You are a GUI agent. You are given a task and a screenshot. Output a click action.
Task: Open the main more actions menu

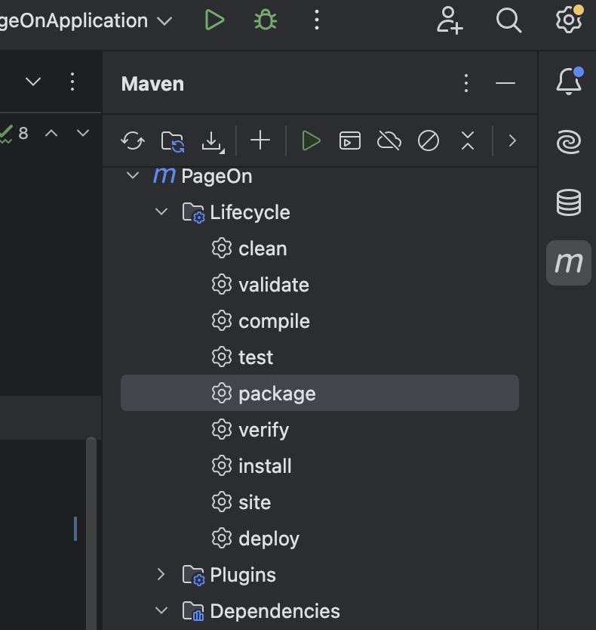click(x=316, y=20)
